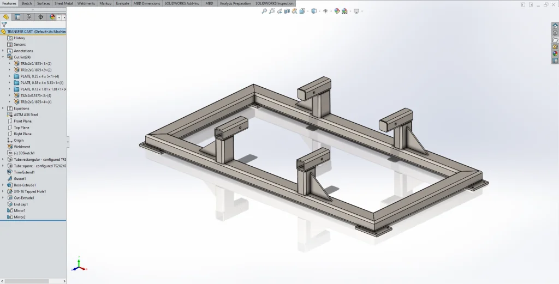Open the Section View tool

(x=287, y=11)
